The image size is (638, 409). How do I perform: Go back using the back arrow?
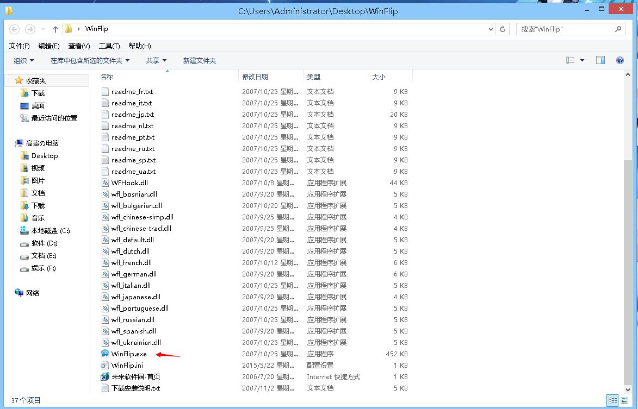pyautogui.click(x=14, y=29)
